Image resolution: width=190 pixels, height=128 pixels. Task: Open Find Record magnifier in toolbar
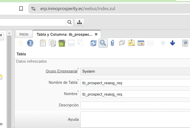tap(103, 43)
